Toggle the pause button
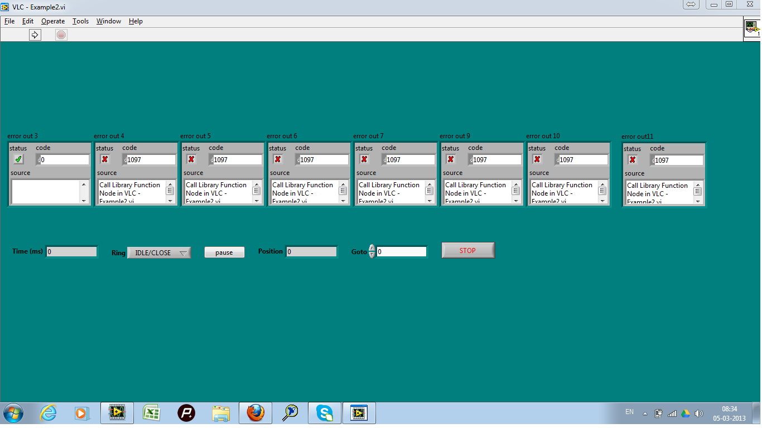 [224, 252]
